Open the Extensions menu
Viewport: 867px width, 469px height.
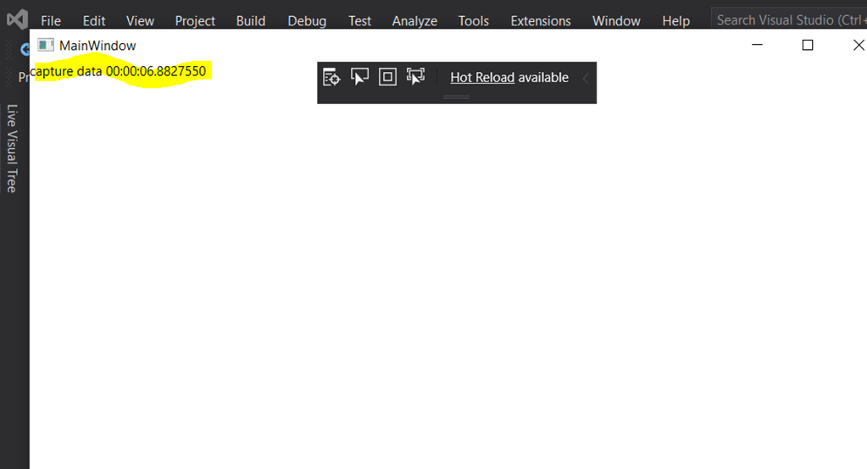(541, 20)
